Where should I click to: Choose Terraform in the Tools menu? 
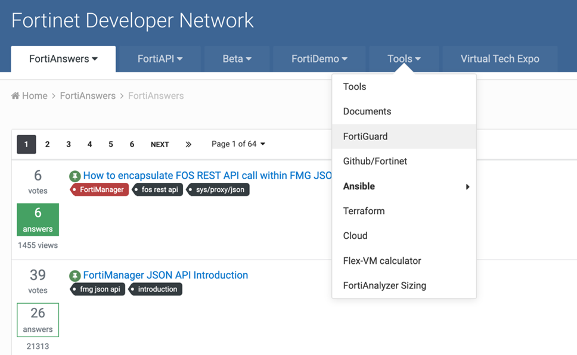(x=364, y=211)
